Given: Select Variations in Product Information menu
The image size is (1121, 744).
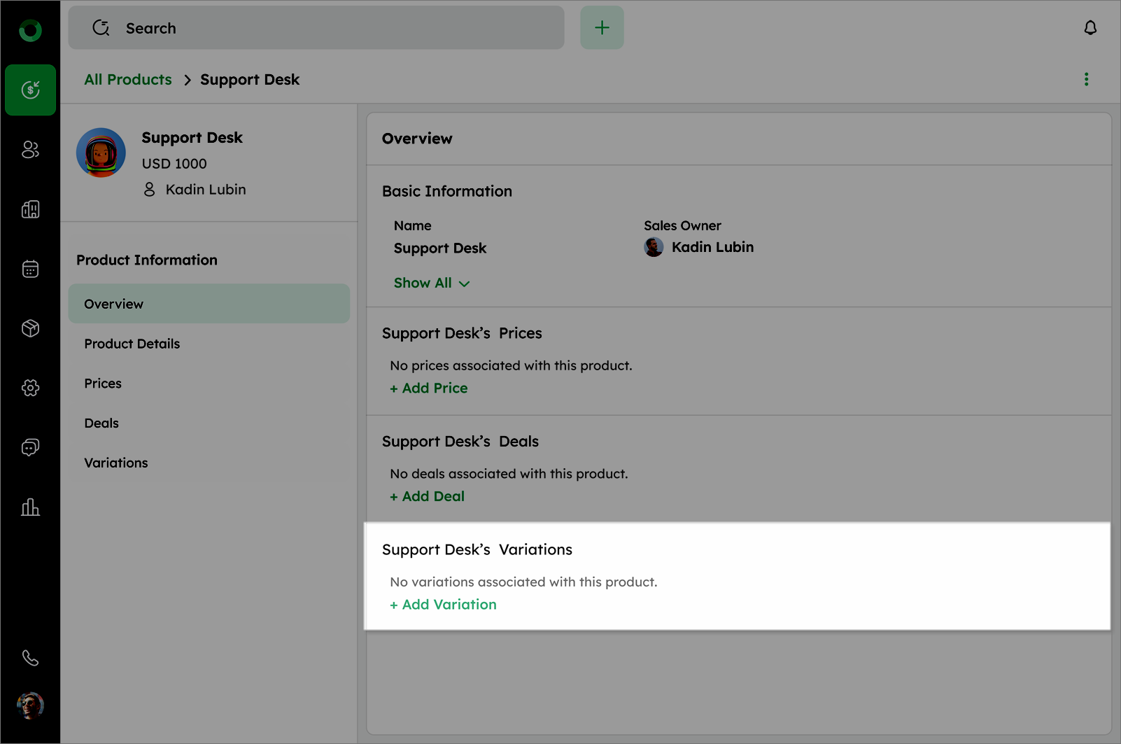Looking at the screenshot, I should (x=116, y=463).
